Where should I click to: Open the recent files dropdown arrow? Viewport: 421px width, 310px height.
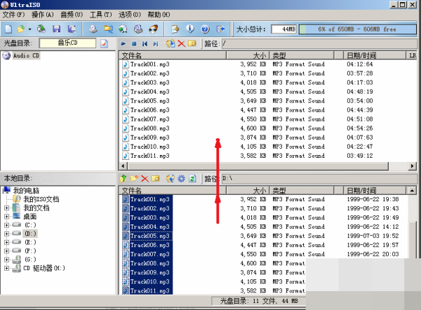(29, 29)
